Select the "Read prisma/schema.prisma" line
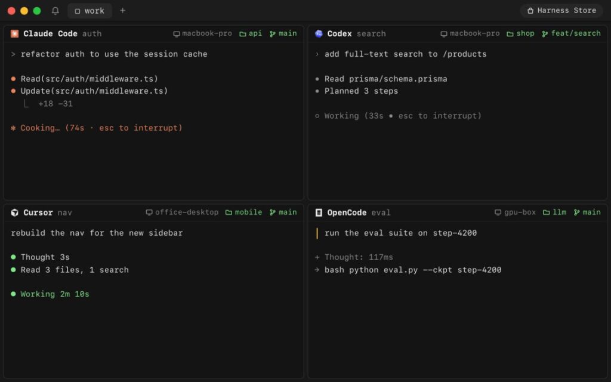The height and width of the screenshot is (382, 611). pos(386,79)
